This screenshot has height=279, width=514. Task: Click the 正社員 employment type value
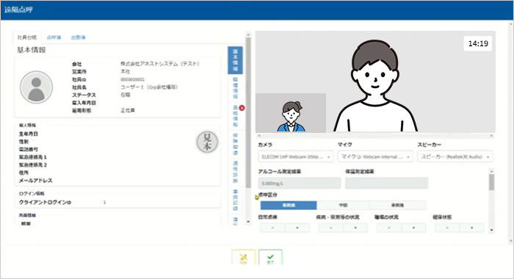click(128, 110)
